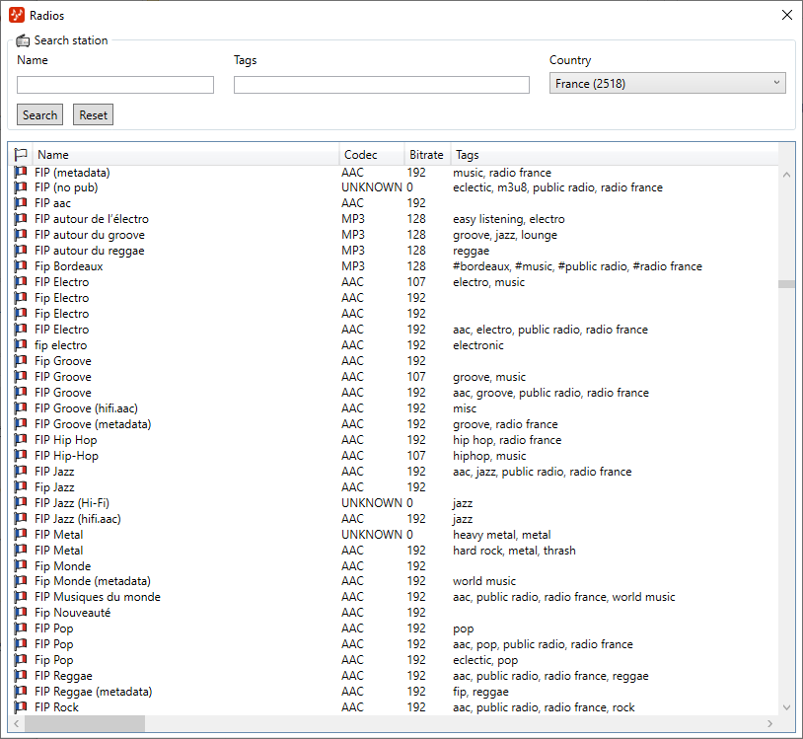Click the flag icon for FIP (no pub)
Image resolution: width=803 pixels, height=739 pixels.
(x=21, y=187)
